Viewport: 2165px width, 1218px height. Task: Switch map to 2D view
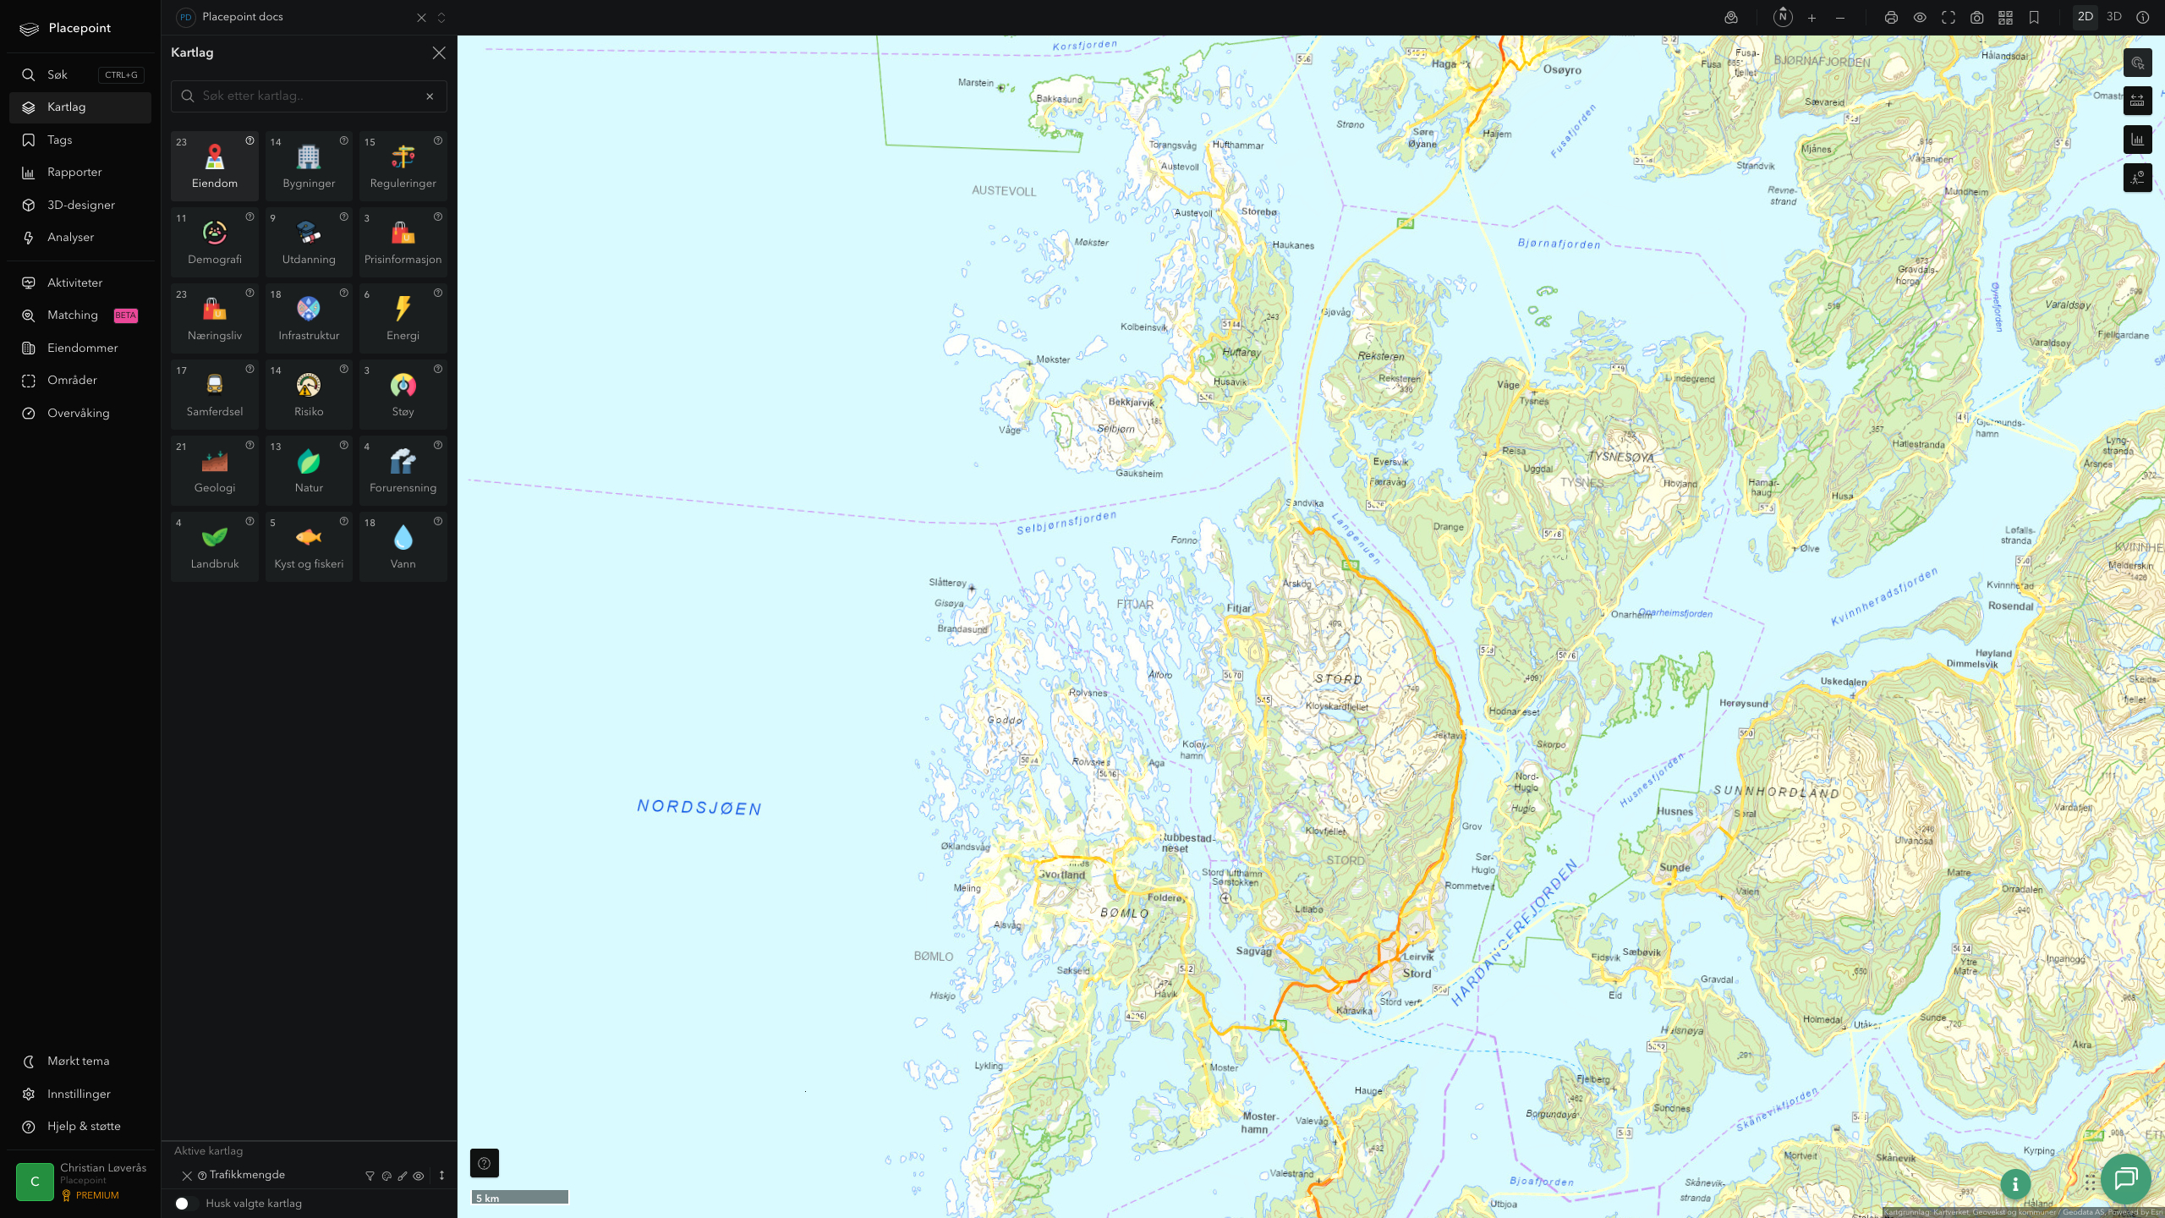(x=2086, y=17)
